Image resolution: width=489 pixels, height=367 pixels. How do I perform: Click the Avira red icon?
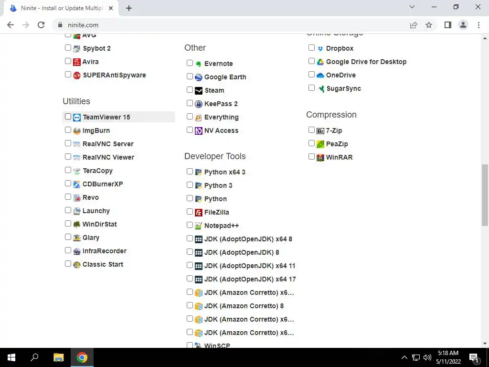click(x=77, y=62)
